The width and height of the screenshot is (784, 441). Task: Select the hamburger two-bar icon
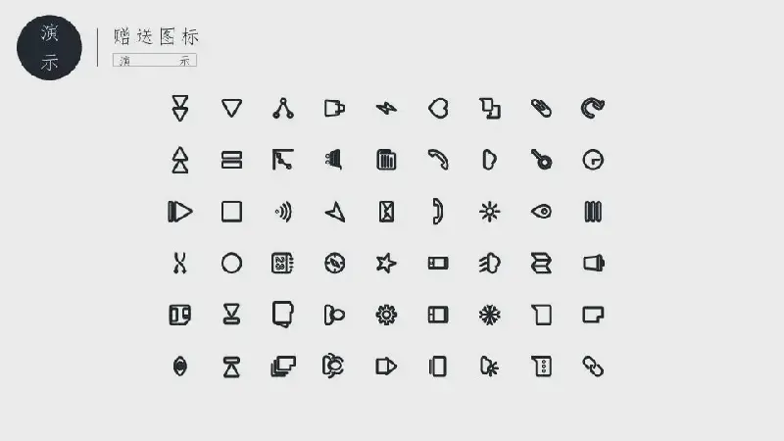coord(231,160)
